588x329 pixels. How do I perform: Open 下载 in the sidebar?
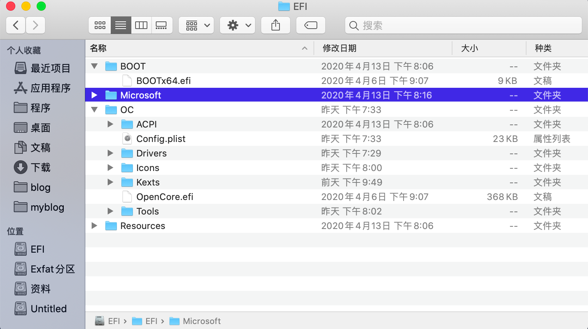(32, 168)
